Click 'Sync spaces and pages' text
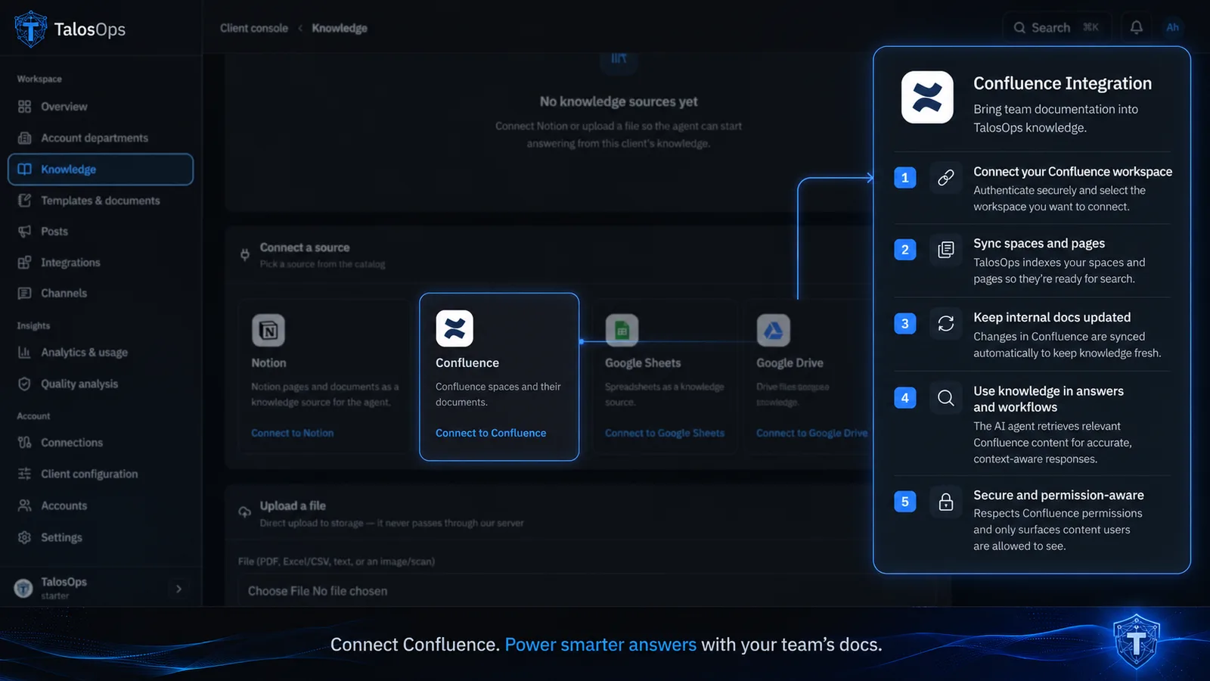The image size is (1210, 681). tap(1039, 243)
